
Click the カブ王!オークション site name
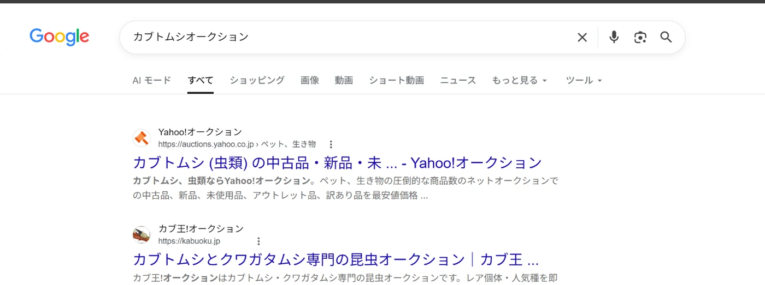coord(201,229)
